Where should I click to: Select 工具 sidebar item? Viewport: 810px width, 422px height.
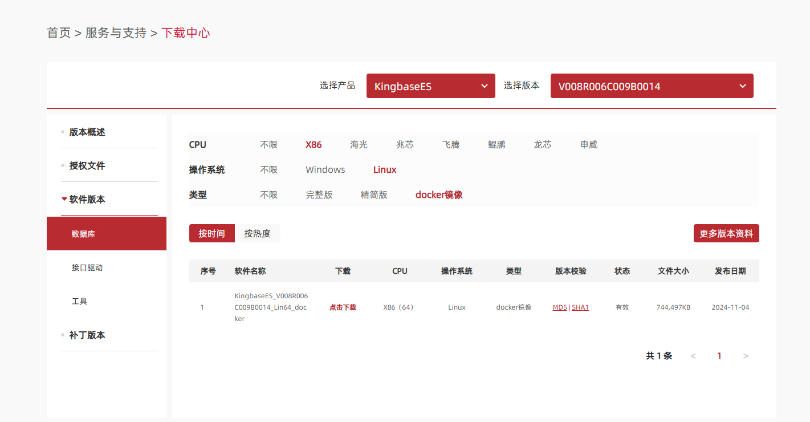click(x=79, y=301)
